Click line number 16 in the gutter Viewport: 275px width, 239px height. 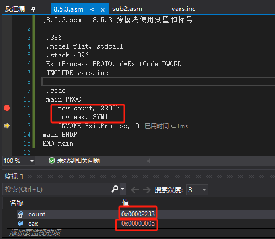pyautogui.click(x=27, y=152)
